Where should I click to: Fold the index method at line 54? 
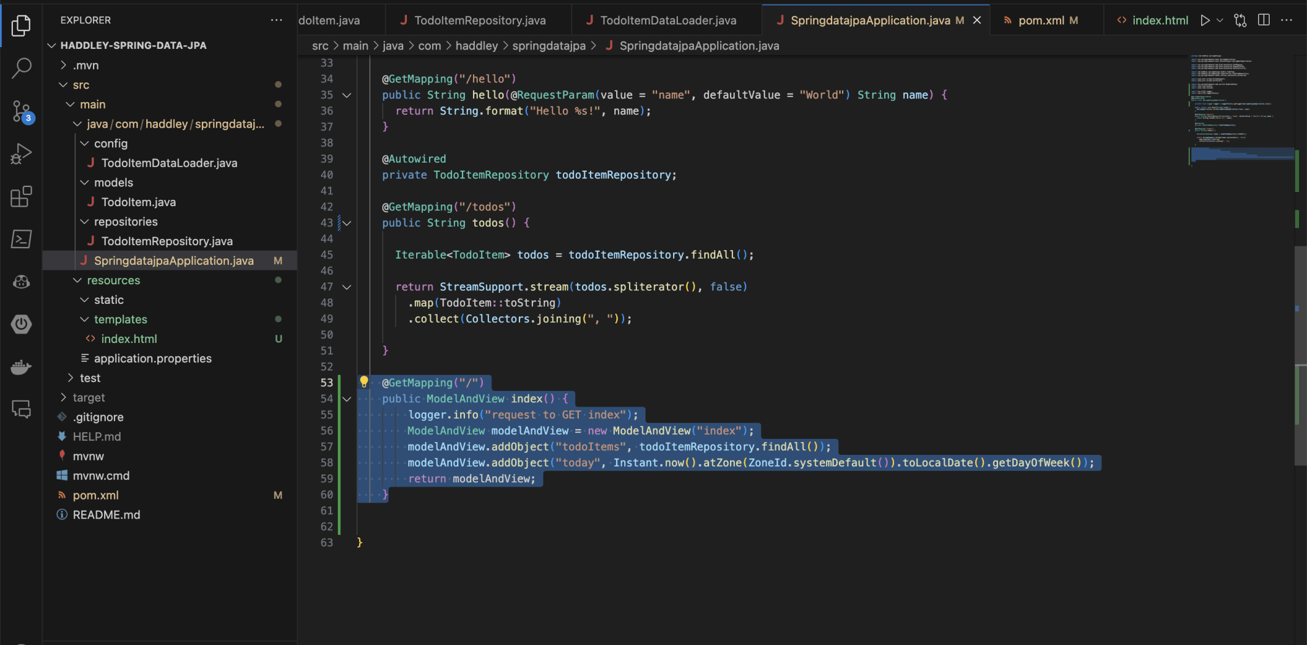coord(347,399)
